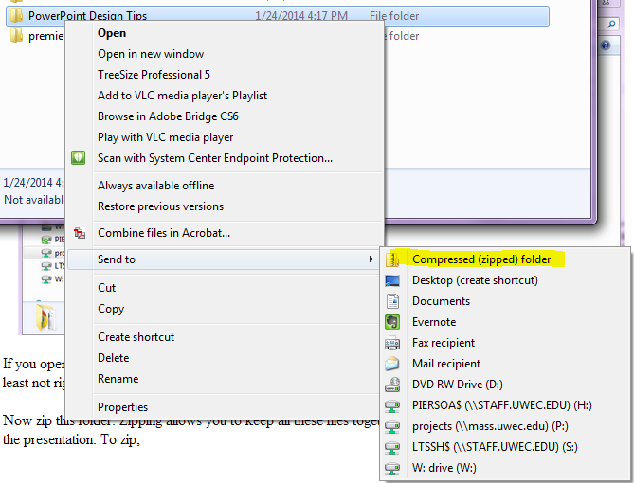Send to PIERSOA$ (\\STAFF.UWEC.EDU) (H:)
Screen dimensions: 634x483
[501, 405]
